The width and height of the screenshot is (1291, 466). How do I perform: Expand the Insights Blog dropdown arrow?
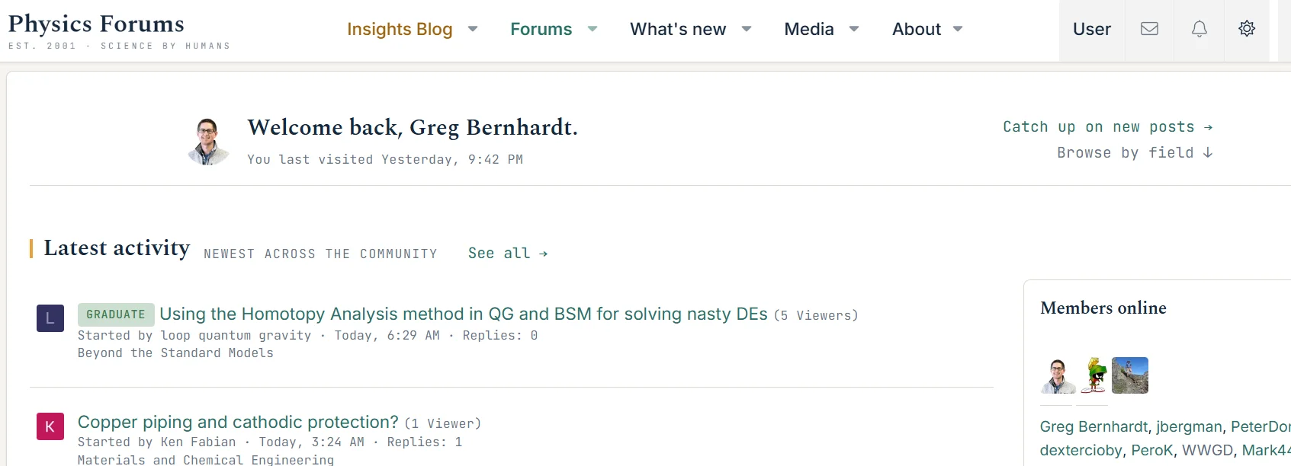473,29
